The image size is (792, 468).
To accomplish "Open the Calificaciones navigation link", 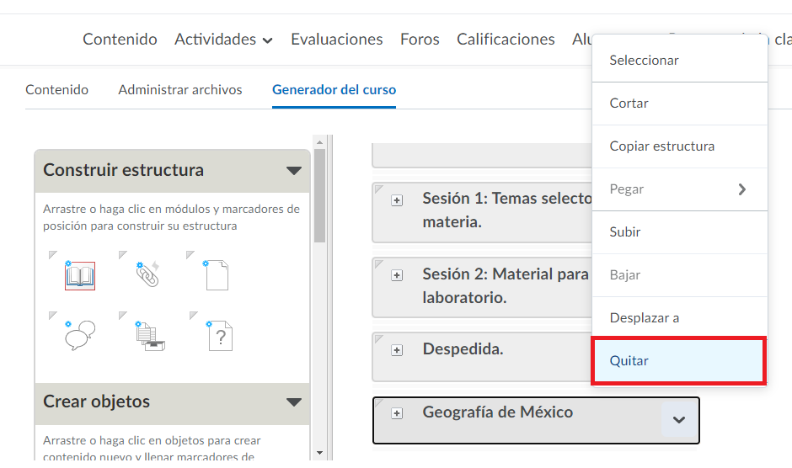I will click(506, 40).
